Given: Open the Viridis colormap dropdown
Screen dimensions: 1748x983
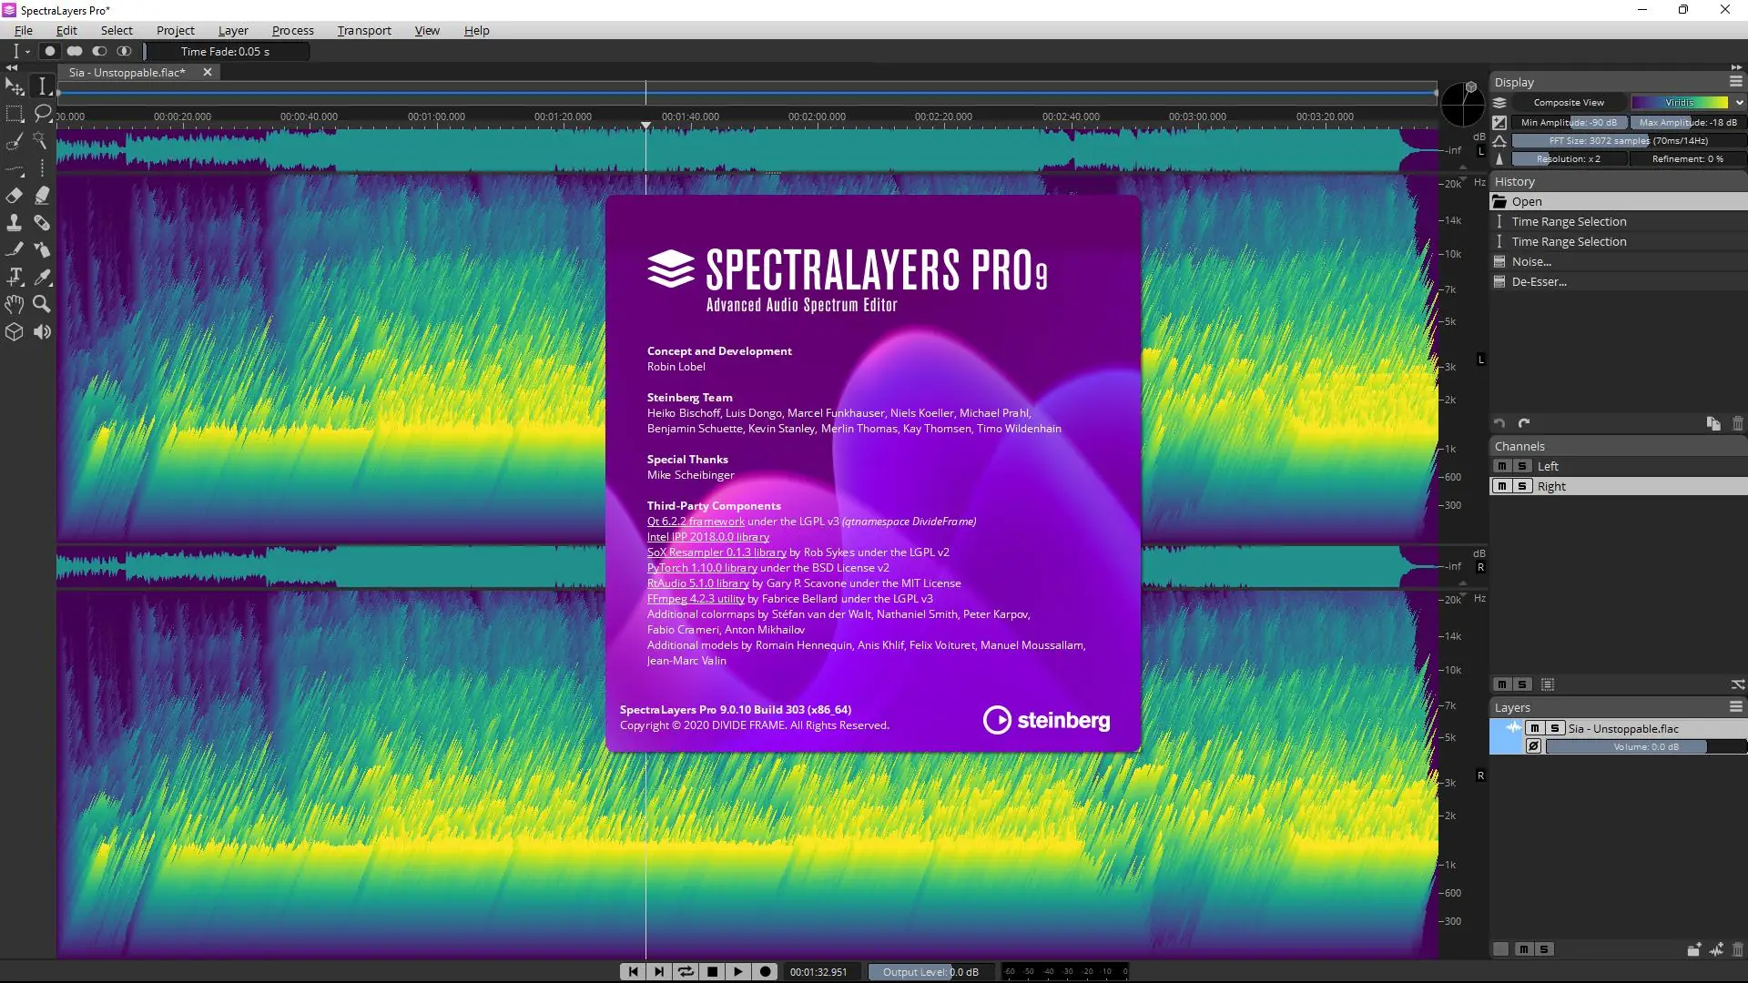Looking at the screenshot, I should click(x=1738, y=103).
